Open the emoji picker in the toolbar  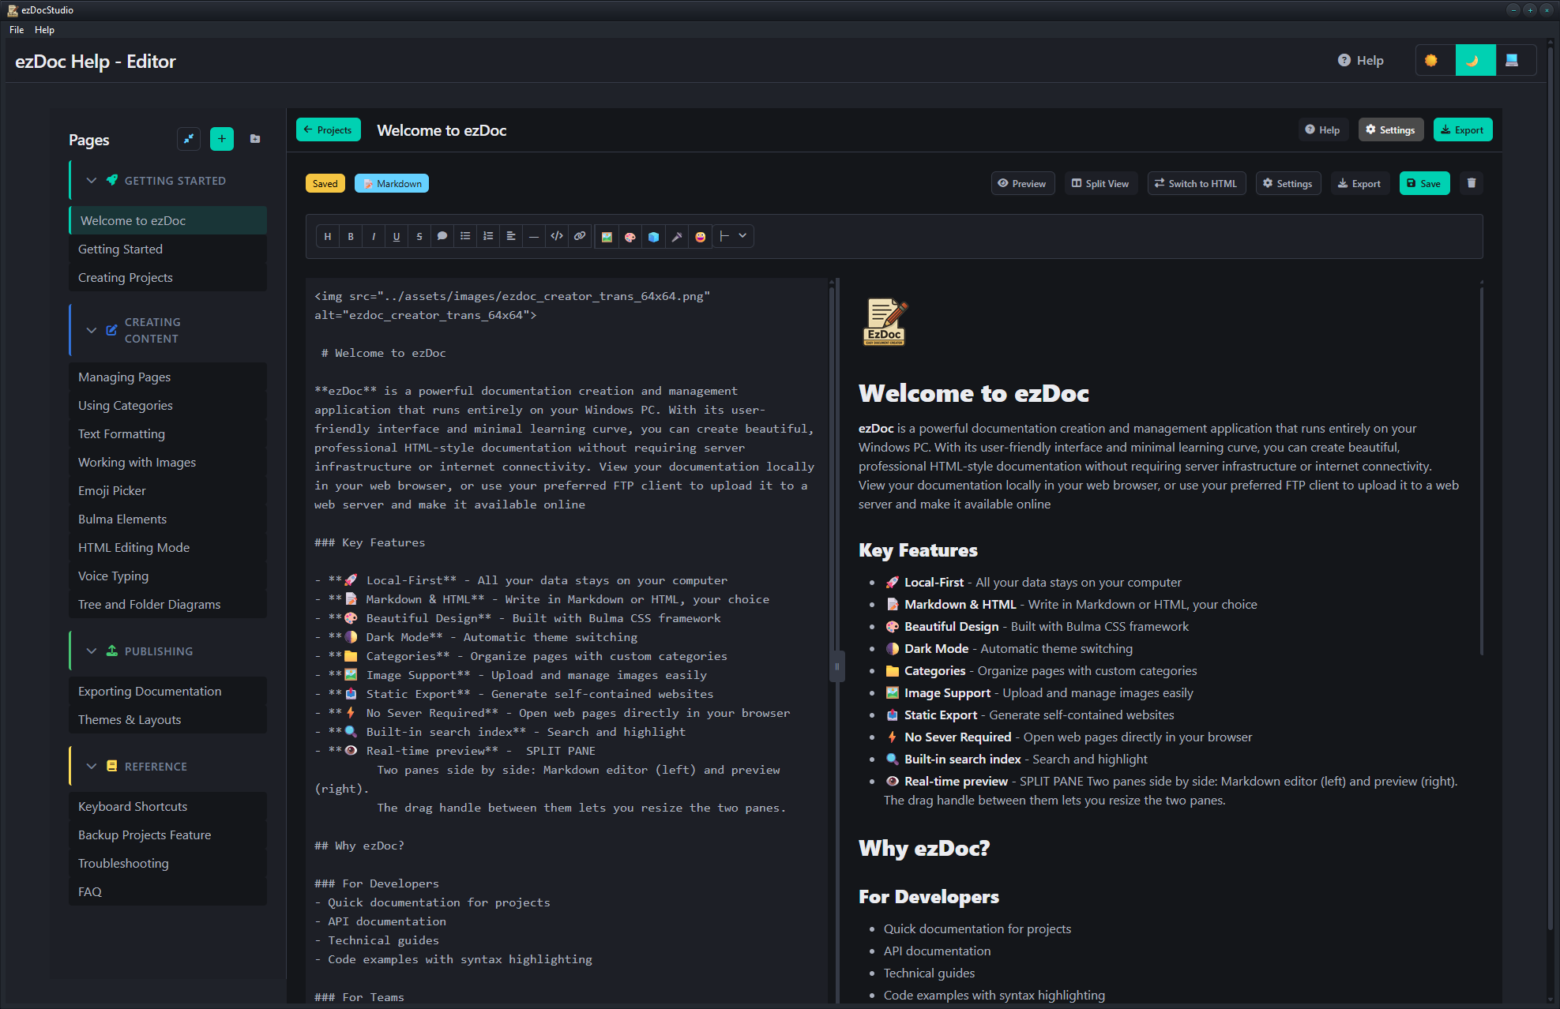[700, 236]
